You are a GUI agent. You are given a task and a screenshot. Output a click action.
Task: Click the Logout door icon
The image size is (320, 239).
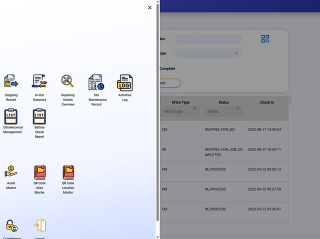pyautogui.click(x=39, y=226)
